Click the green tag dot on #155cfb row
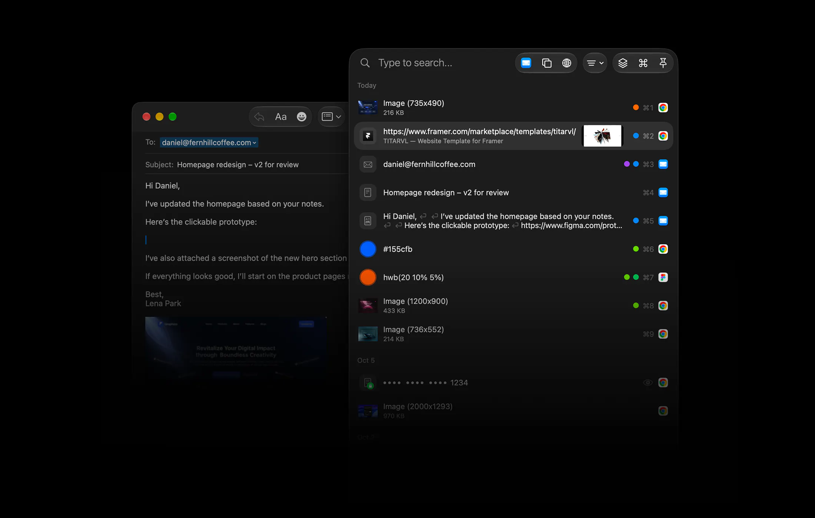Screen dimensions: 815x518 pos(636,249)
